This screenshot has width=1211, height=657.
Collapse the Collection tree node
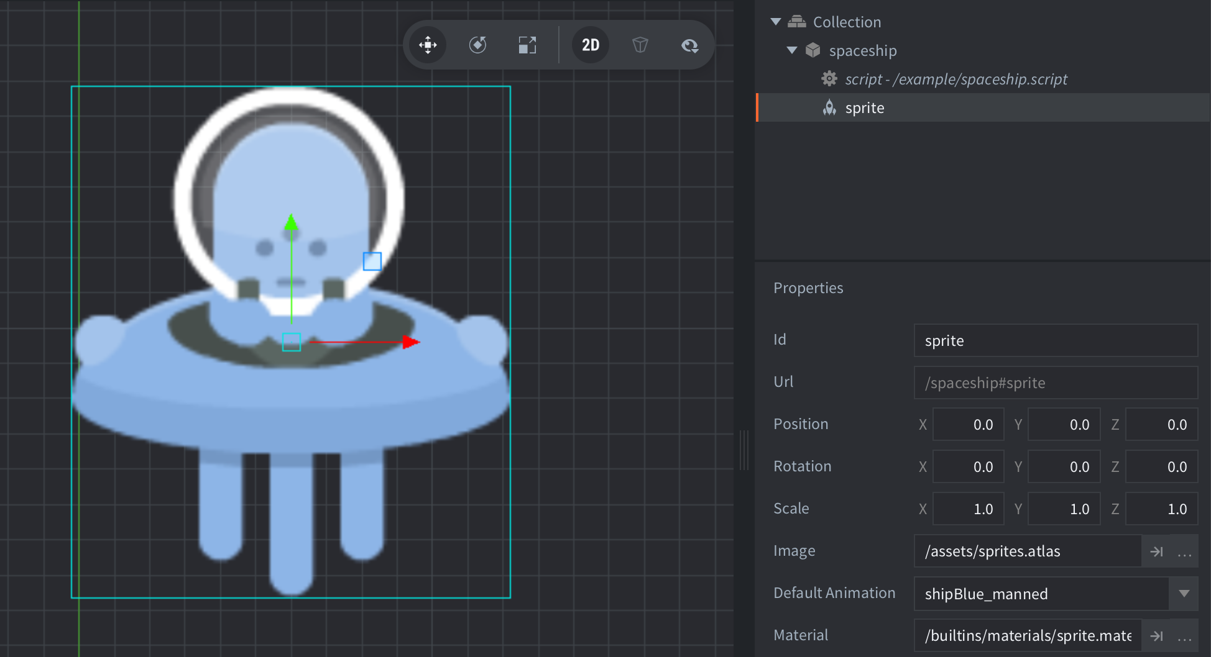point(776,22)
